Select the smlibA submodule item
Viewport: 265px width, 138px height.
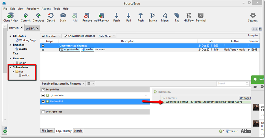point(24,75)
